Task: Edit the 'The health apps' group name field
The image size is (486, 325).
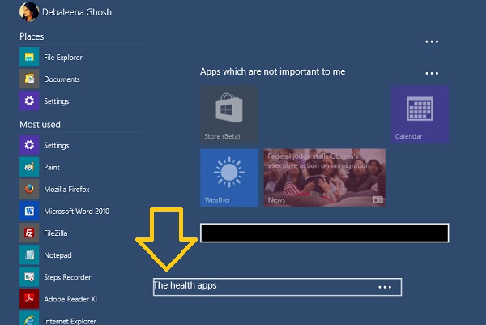Action: 277,287
